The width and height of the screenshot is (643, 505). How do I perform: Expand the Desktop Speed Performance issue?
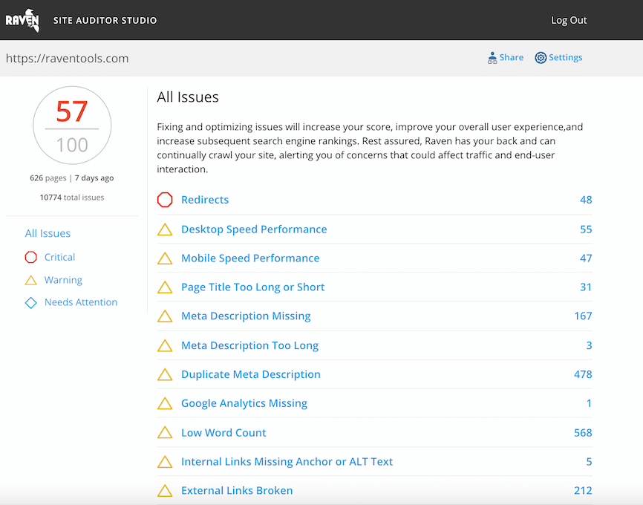coord(254,229)
